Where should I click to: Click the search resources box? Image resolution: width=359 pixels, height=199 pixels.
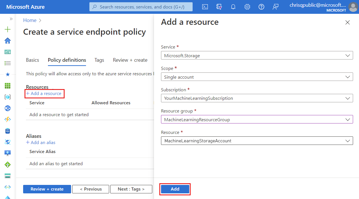tap(141, 7)
